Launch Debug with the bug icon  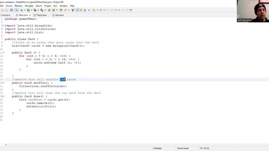21,10
